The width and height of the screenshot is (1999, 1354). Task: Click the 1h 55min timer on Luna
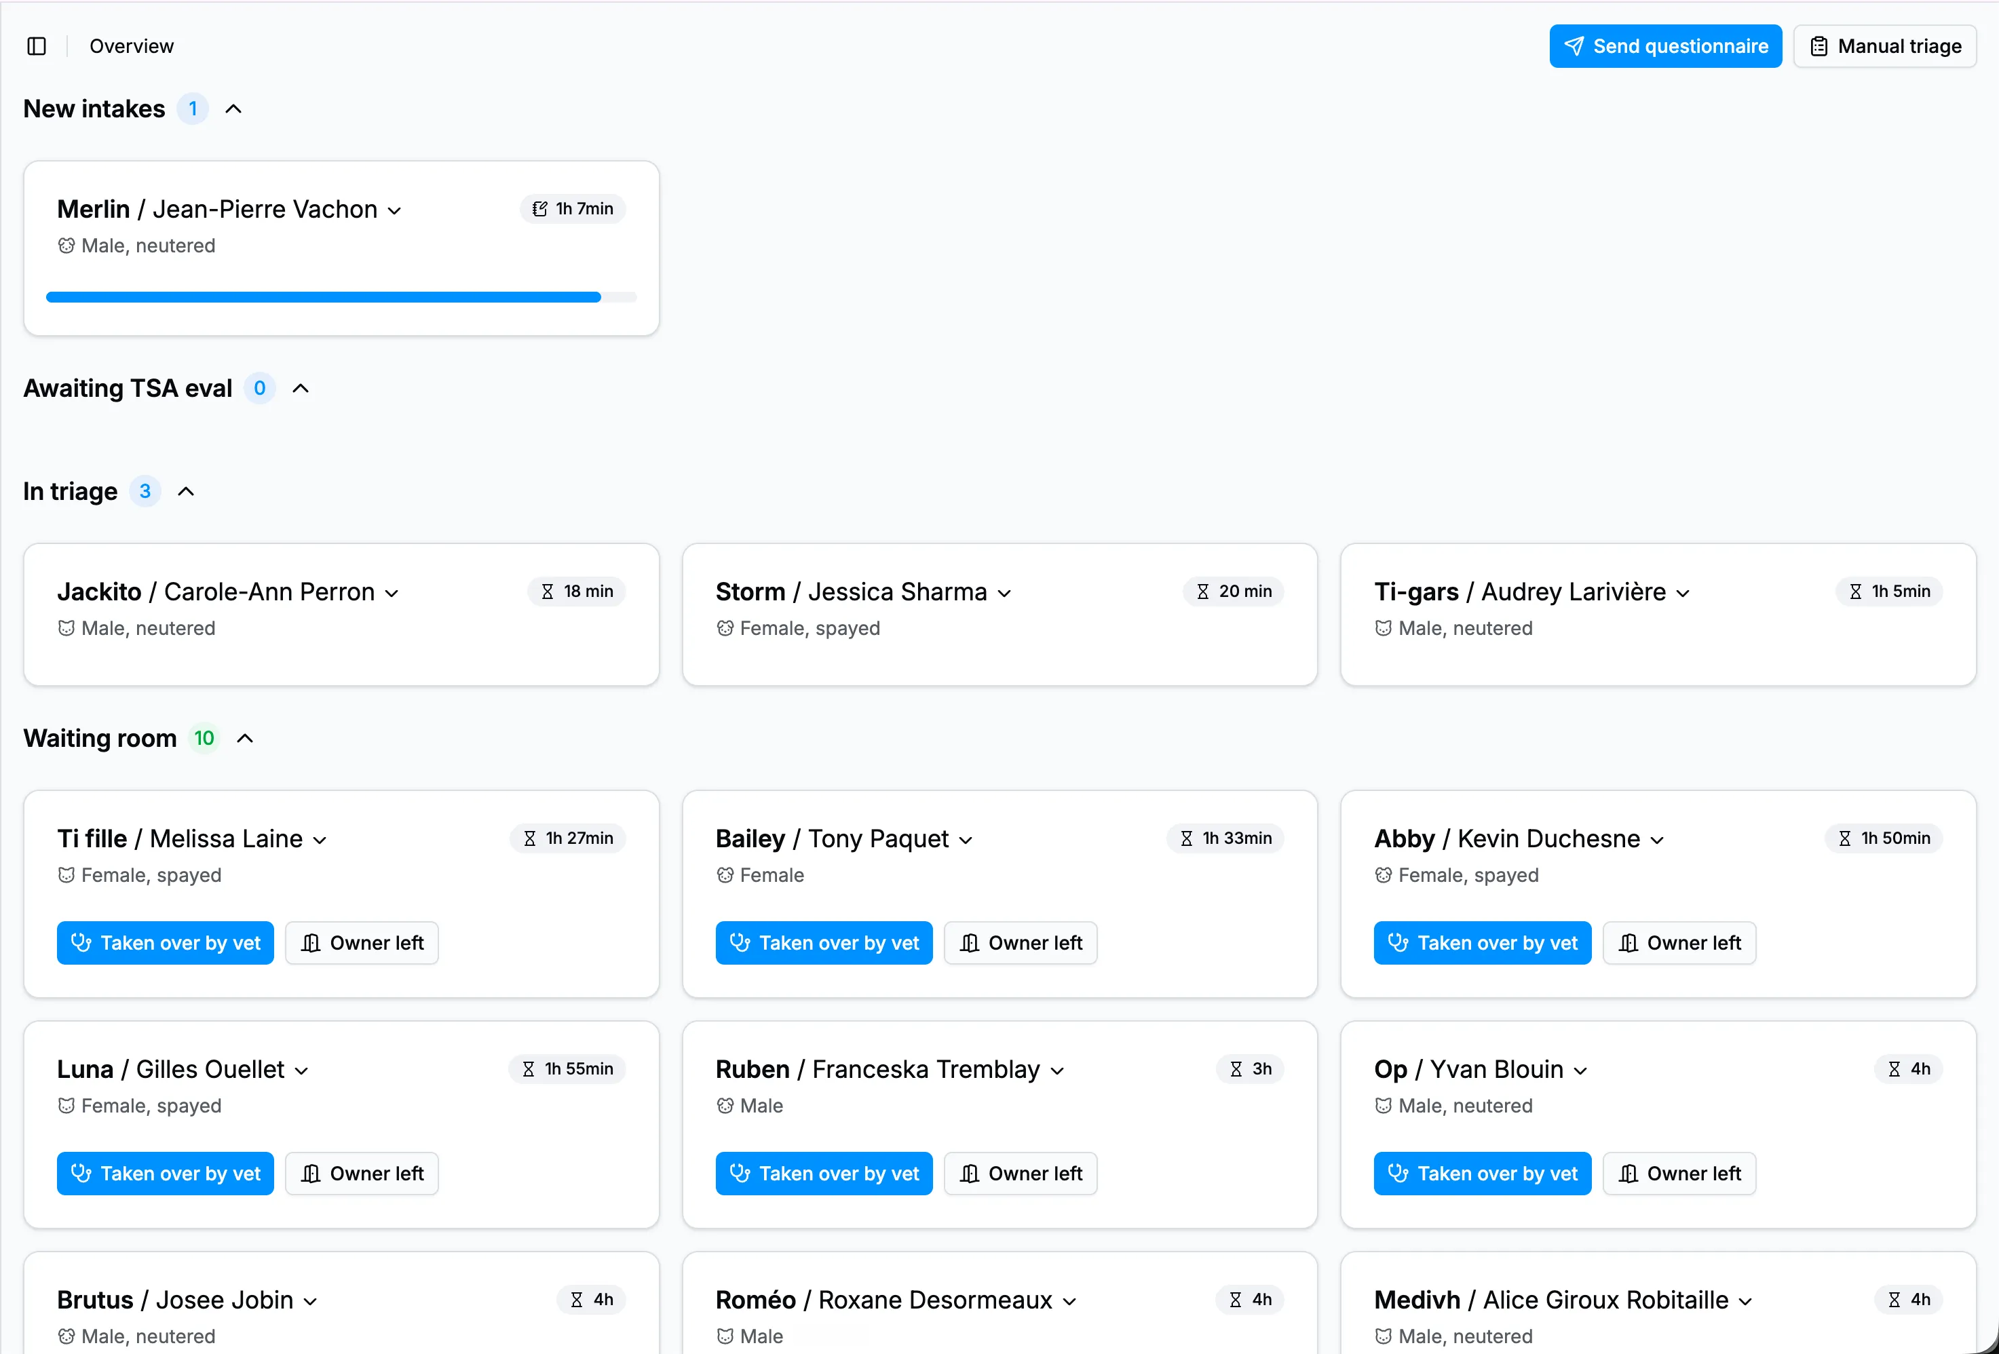[x=568, y=1068]
